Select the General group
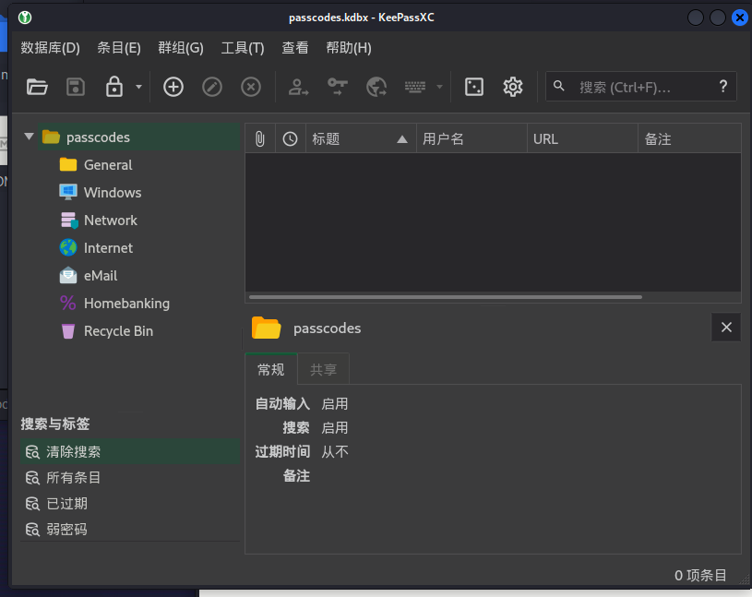The height and width of the screenshot is (597, 752). click(108, 165)
